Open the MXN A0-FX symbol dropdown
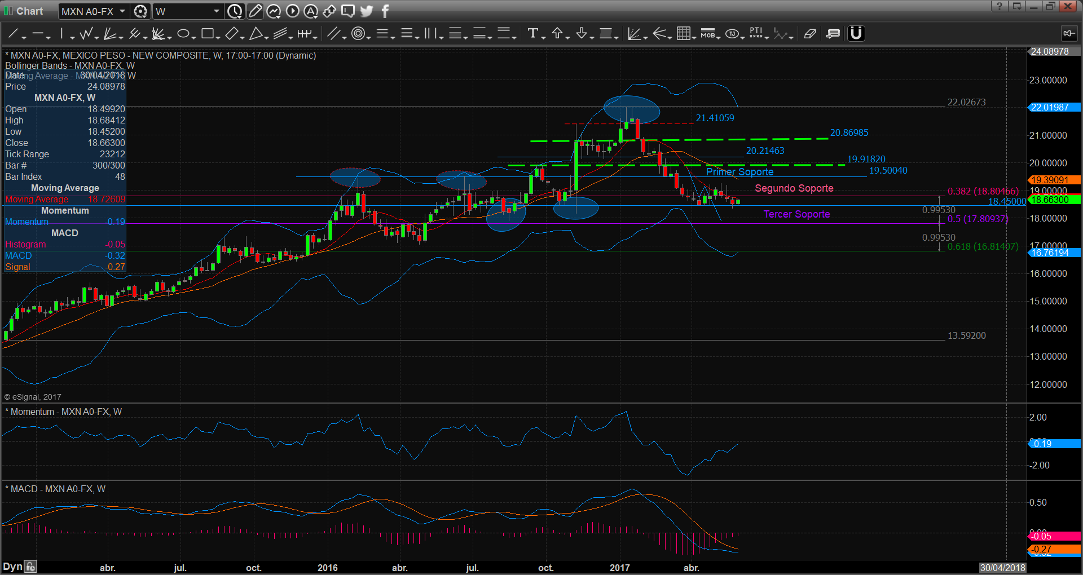This screenshot has width=1083, height=575. (122, 11)
